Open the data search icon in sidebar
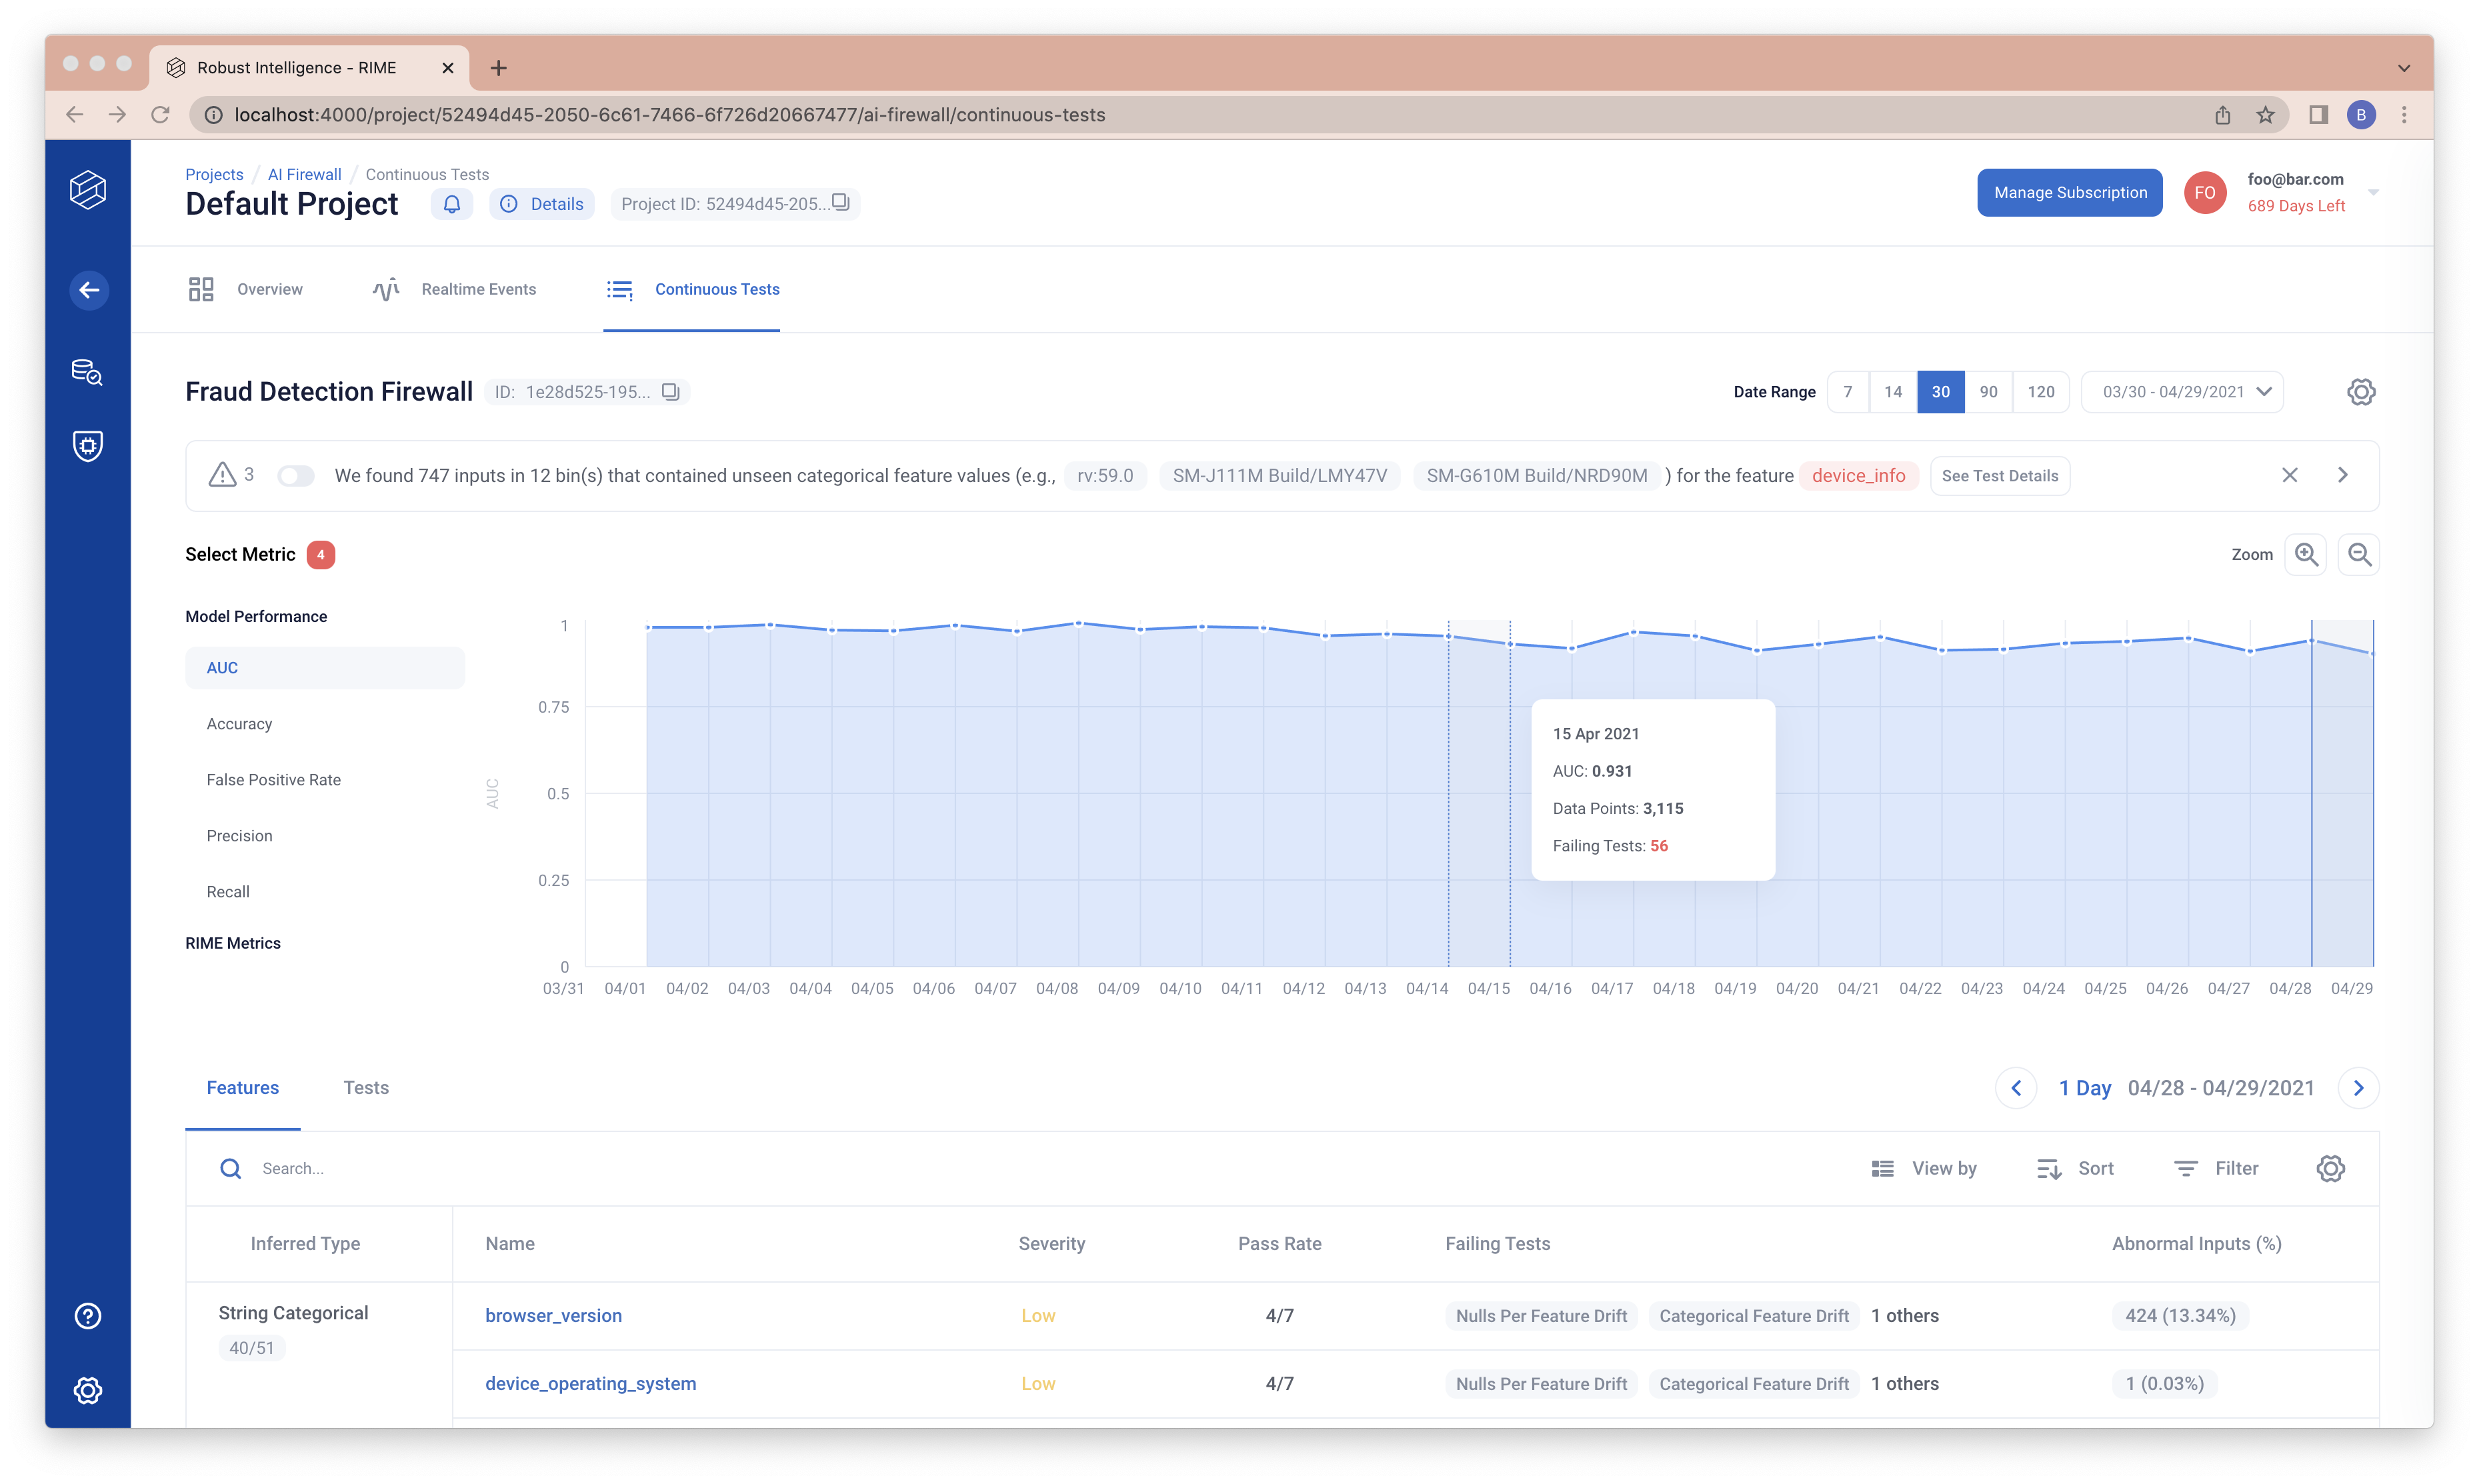 (88, 372)
